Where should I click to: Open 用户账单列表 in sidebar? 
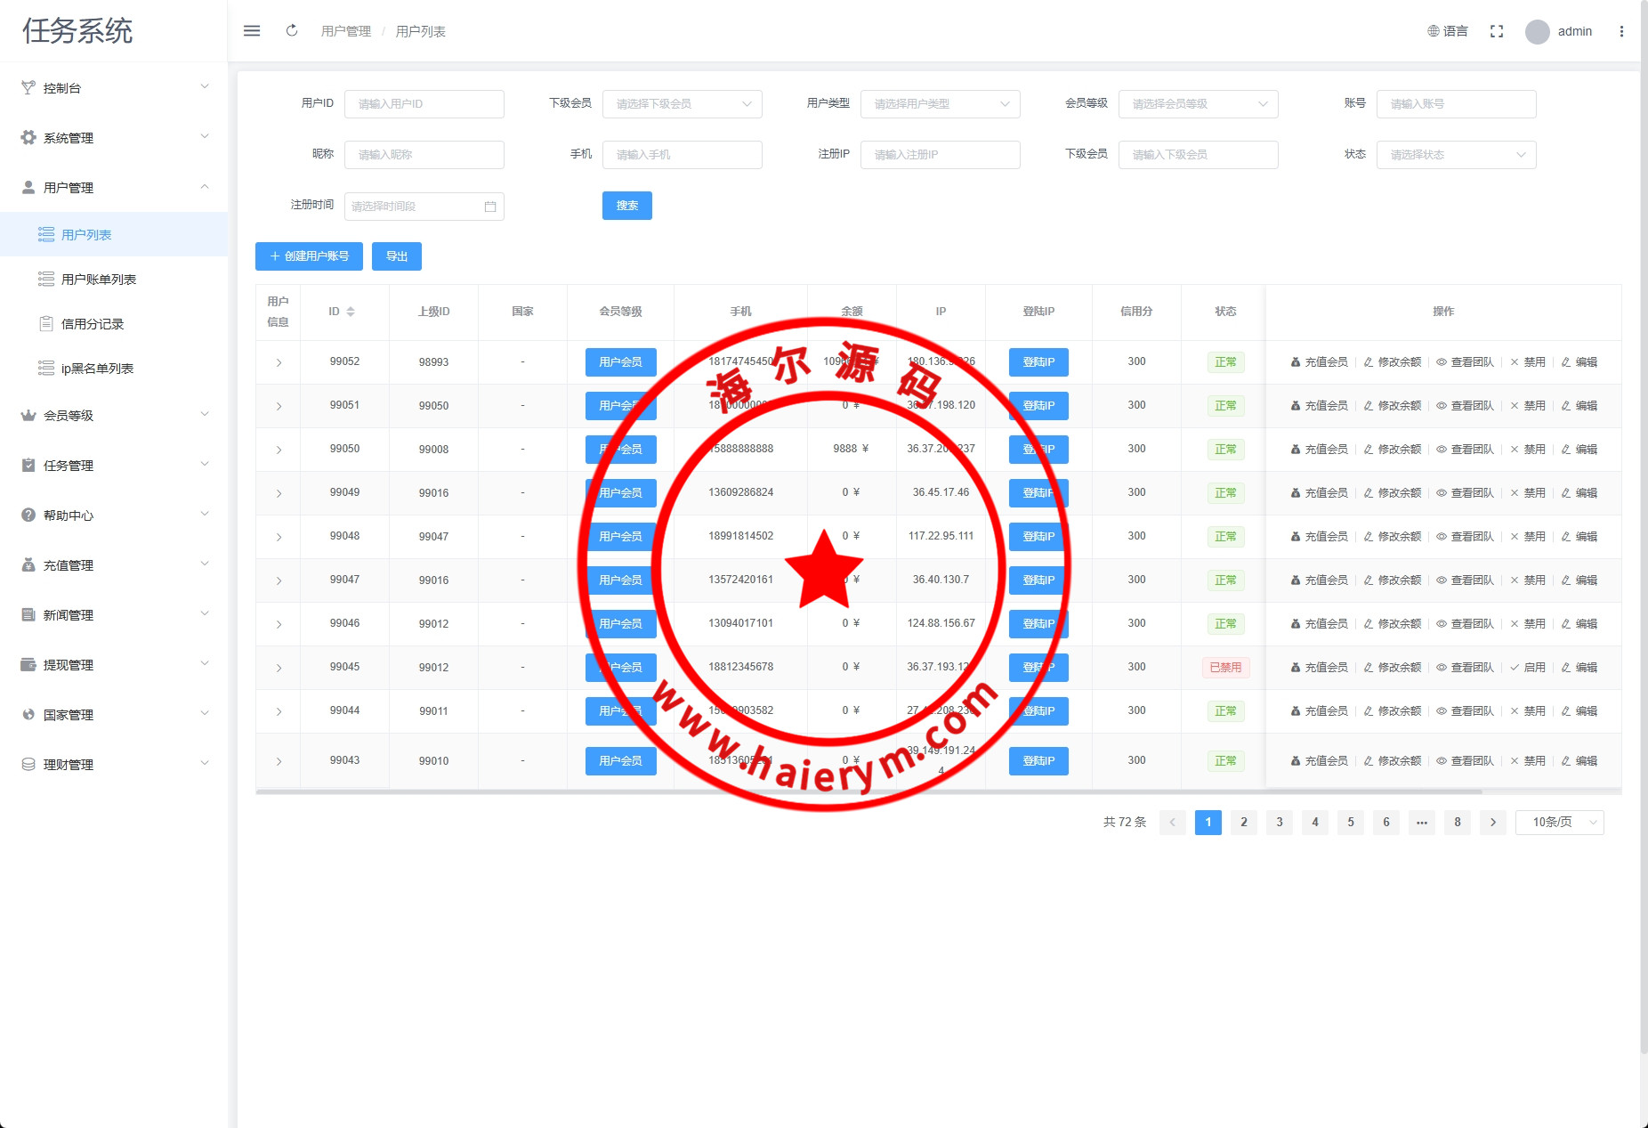[98, 280]
